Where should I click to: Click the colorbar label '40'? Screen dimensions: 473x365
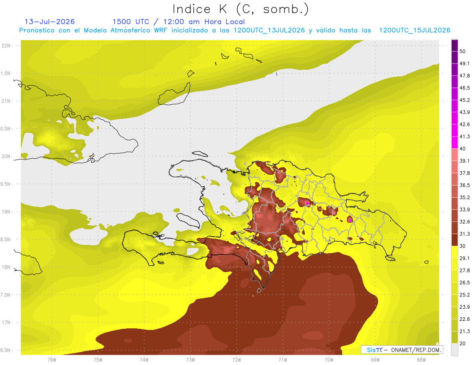[464, 149]
